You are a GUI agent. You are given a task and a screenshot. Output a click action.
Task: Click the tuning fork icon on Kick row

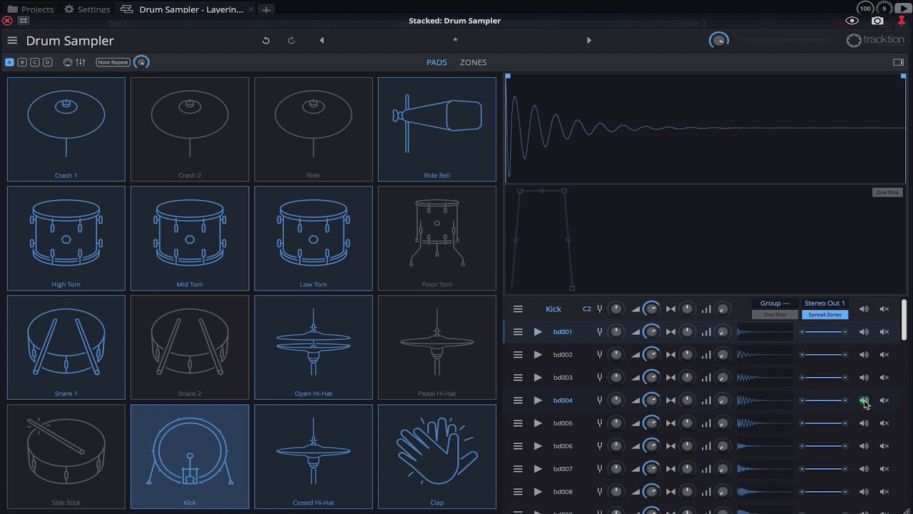click(600, 309)
